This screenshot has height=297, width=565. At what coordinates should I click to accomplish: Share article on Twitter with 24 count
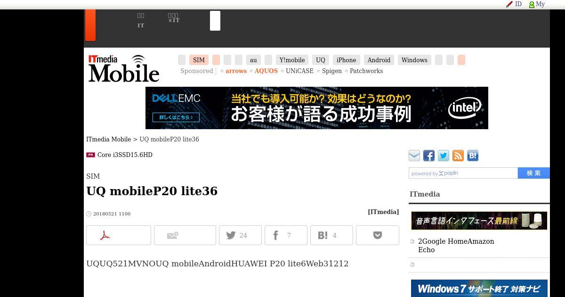point(240,235)
